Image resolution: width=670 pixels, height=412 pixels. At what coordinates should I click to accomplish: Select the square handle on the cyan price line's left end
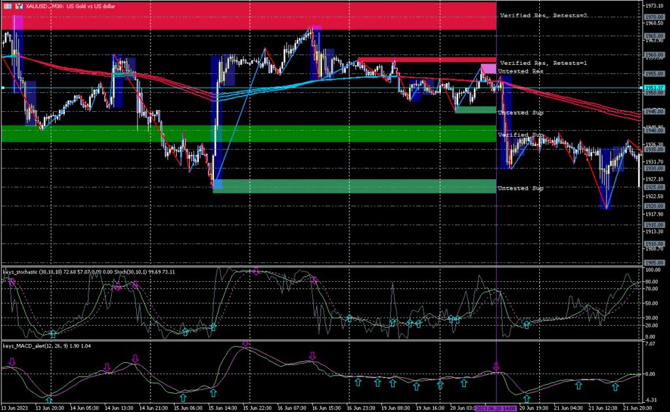3,88
